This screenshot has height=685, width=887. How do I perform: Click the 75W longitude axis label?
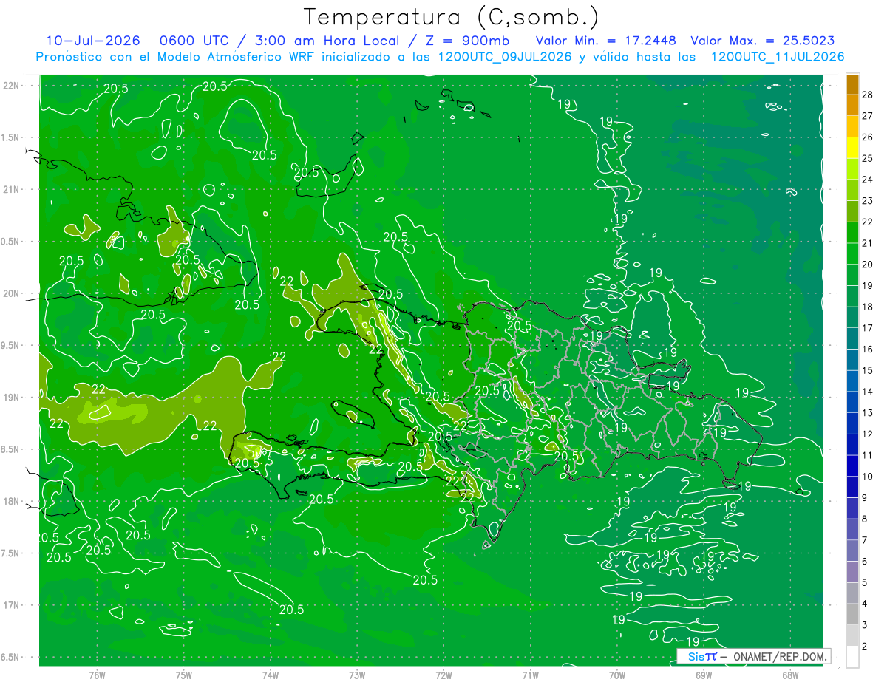pyautogui.click(x=184, y=675)
